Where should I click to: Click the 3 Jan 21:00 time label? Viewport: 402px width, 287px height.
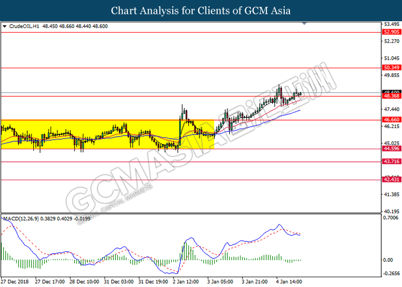(254, 282)
